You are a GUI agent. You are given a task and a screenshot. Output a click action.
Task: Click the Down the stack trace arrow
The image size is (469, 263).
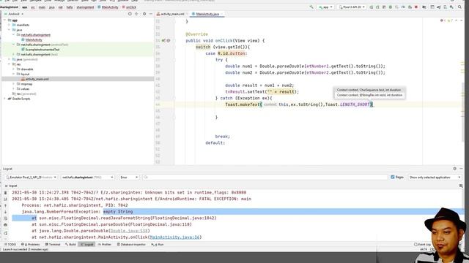5,212
